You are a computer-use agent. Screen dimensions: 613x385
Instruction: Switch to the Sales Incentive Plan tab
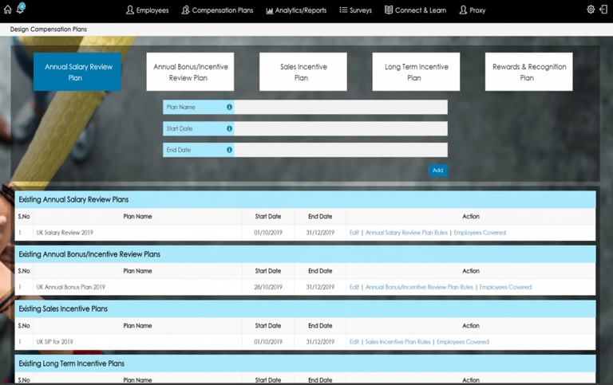303,72
